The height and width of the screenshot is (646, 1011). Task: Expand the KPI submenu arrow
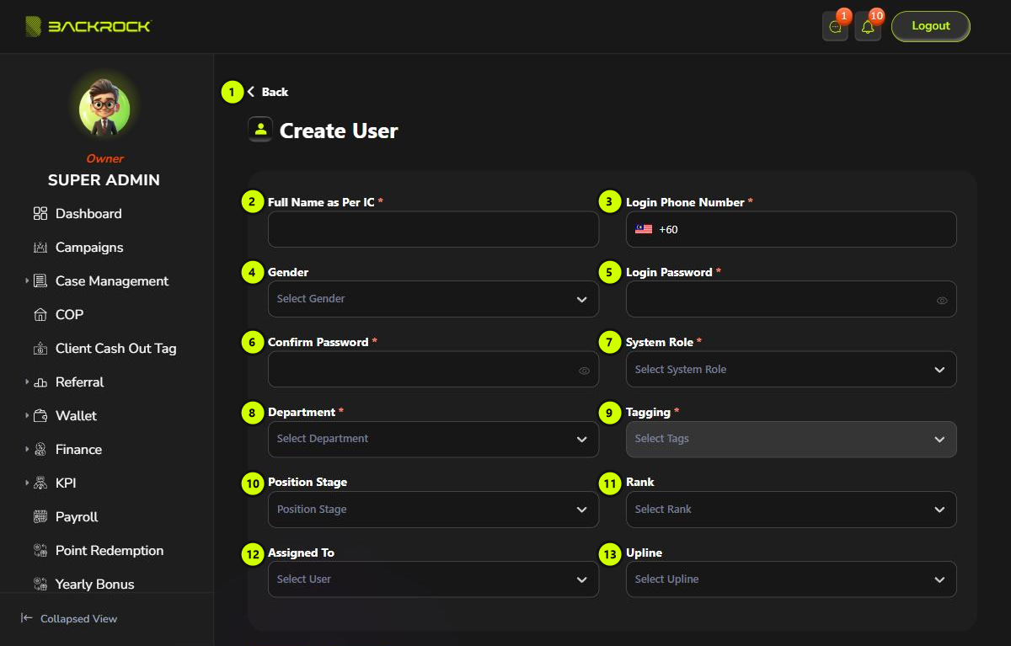(x=27, y=483)
